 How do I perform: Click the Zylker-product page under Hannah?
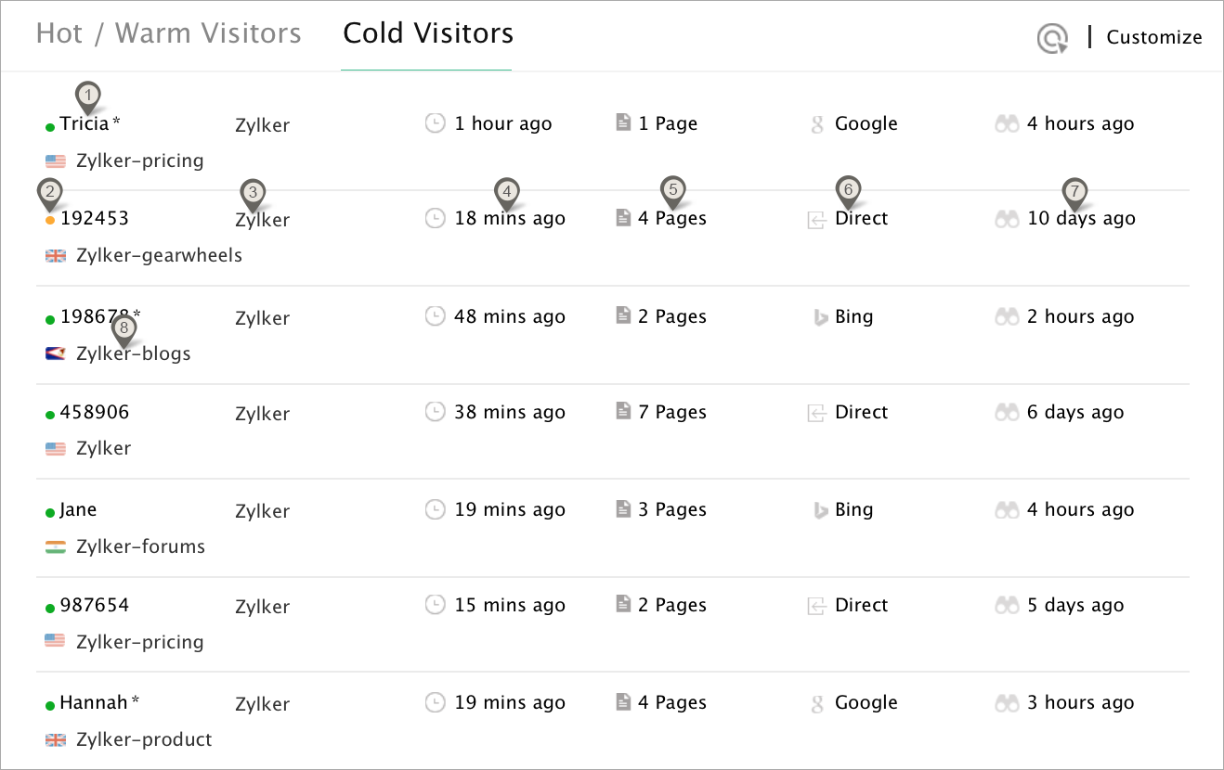(144, 740)
